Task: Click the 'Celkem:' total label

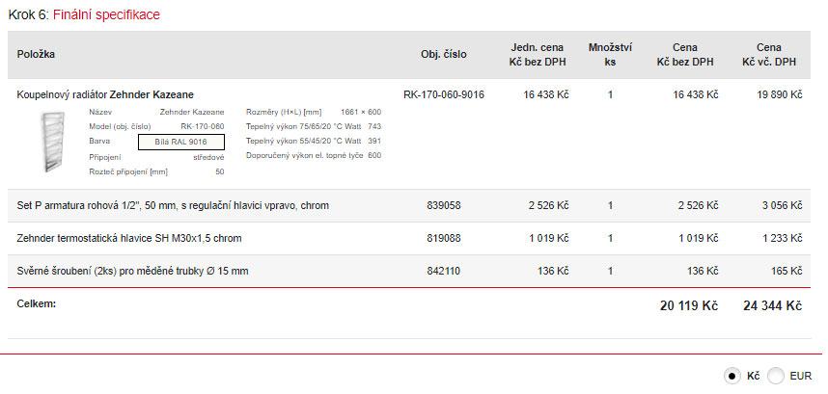Action: [37, 304]
